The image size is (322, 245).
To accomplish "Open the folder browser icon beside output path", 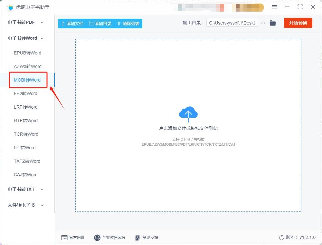I will click(273, 23).
